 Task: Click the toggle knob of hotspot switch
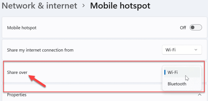193,28
